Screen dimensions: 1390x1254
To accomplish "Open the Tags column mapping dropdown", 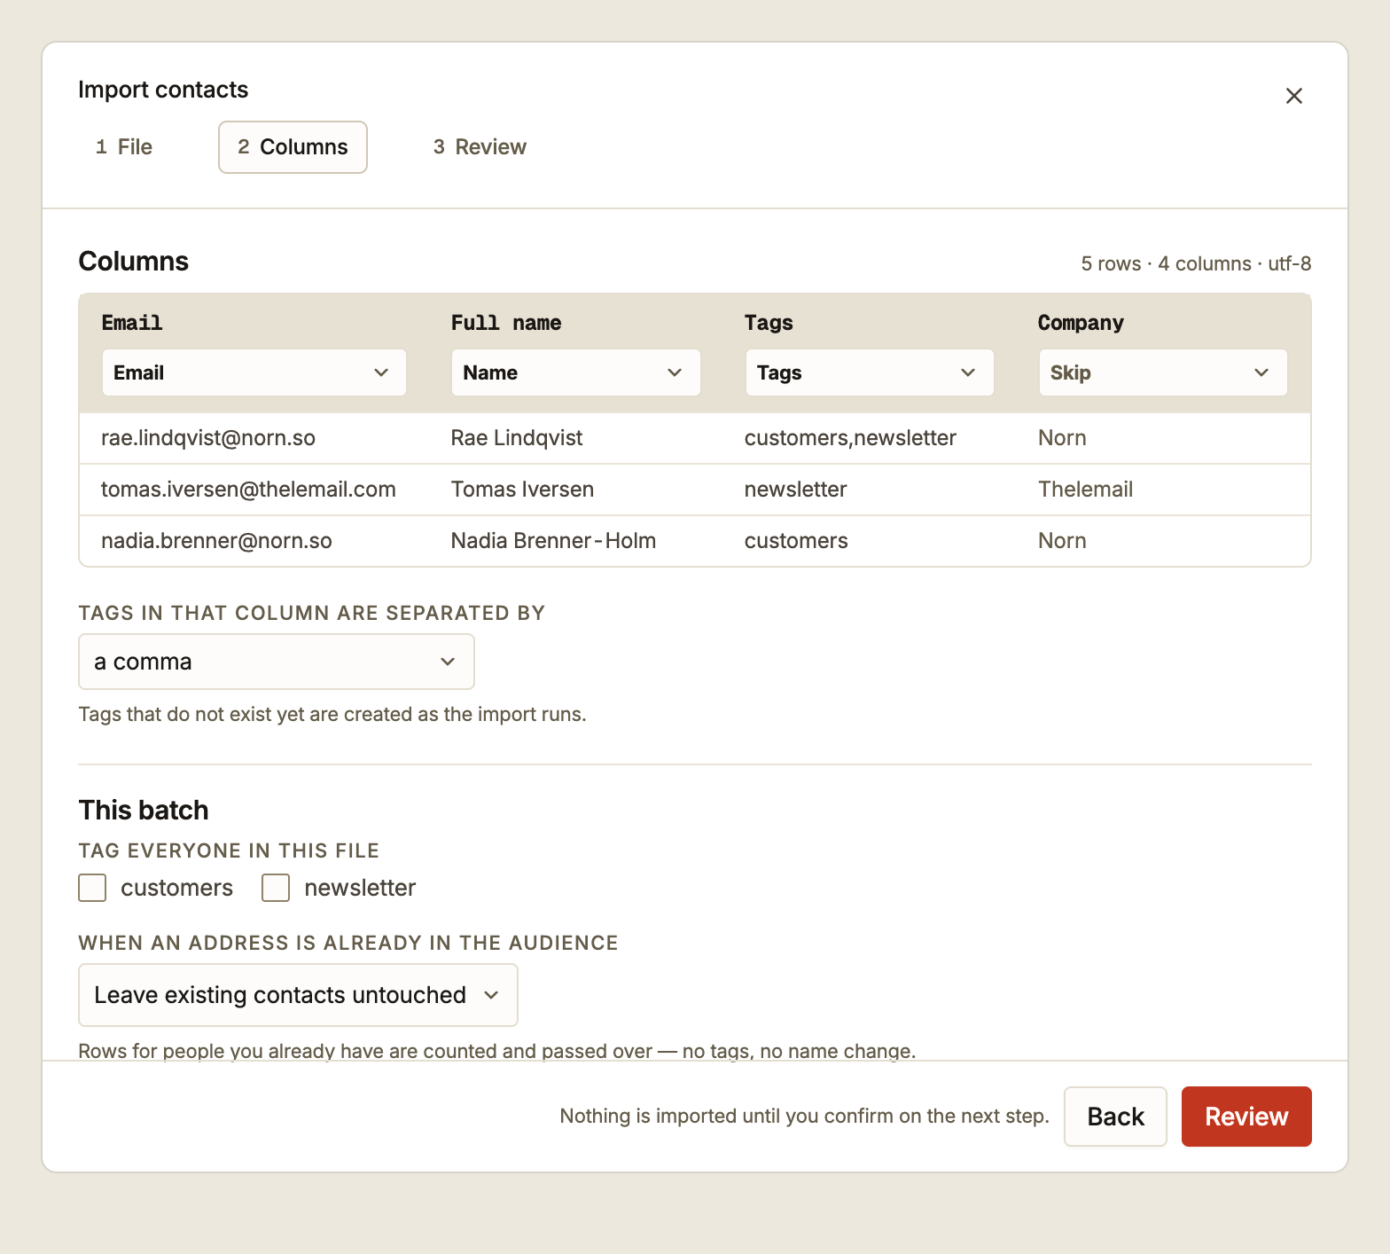I will 869,372.
